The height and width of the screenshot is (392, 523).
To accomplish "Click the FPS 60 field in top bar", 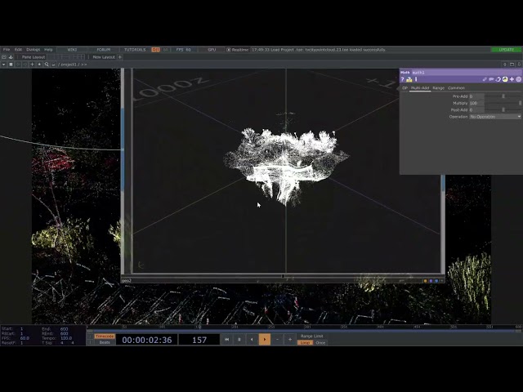I will tap(183, 50).
